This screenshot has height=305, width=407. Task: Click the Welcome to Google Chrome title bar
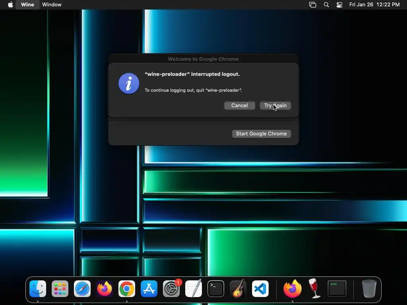coord(203,59)
